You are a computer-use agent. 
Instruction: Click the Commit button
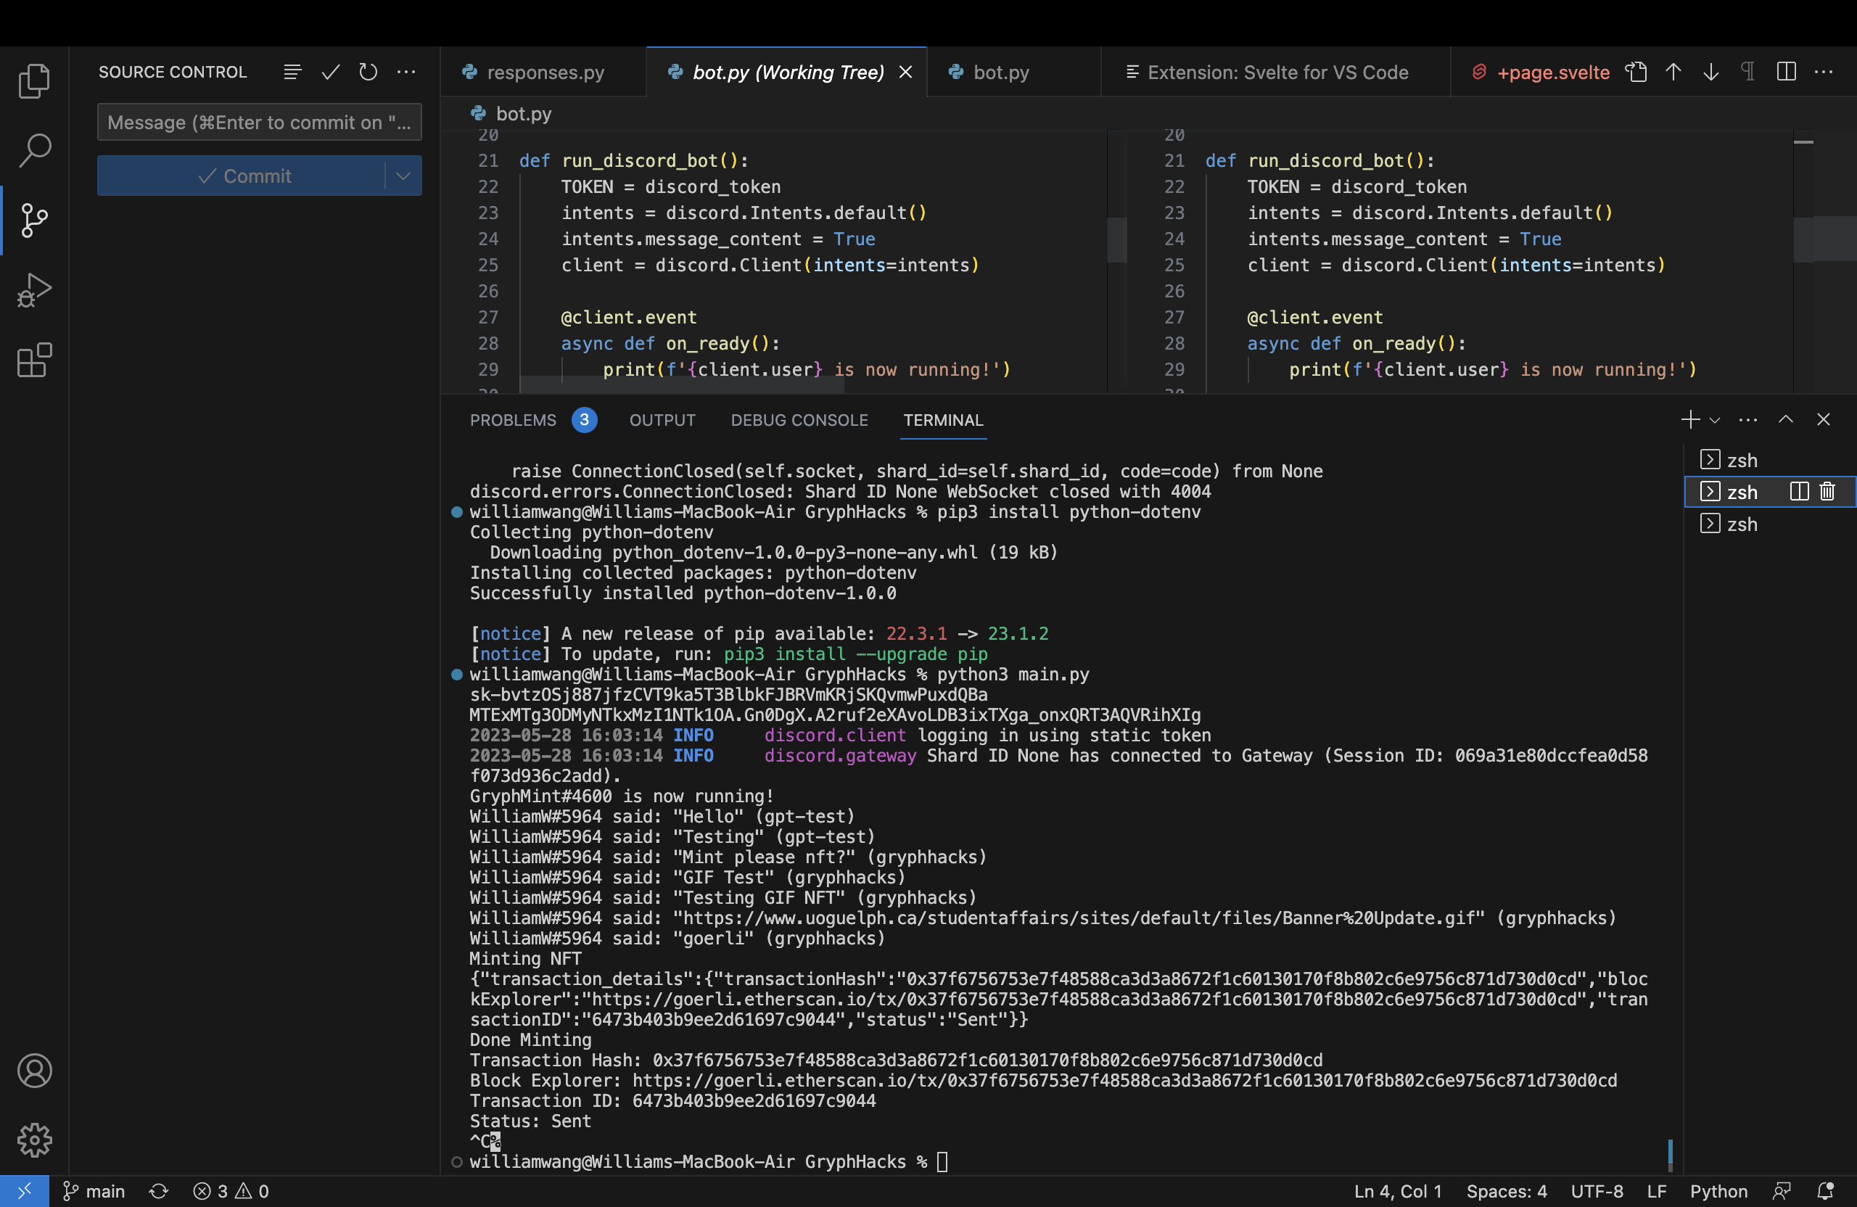(x=243, y=176)
